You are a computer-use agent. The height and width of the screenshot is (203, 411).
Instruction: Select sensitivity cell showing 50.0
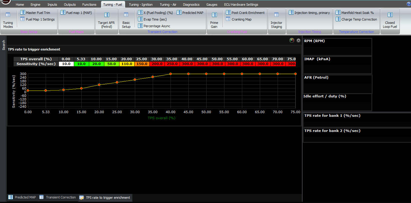tap(112, 64)
